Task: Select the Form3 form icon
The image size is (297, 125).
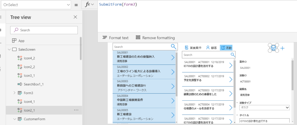Action: pos(20,93)
